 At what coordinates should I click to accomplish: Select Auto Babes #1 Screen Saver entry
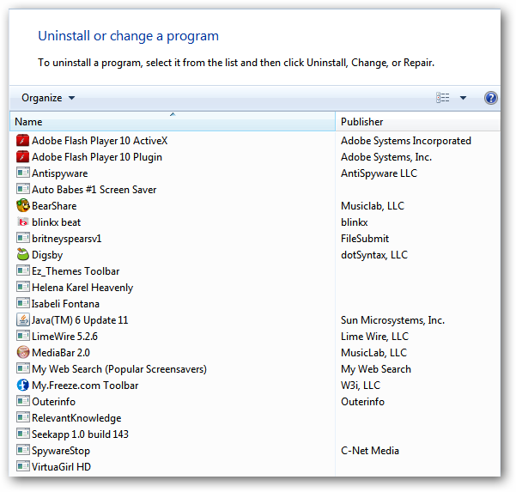coord(94,190)
